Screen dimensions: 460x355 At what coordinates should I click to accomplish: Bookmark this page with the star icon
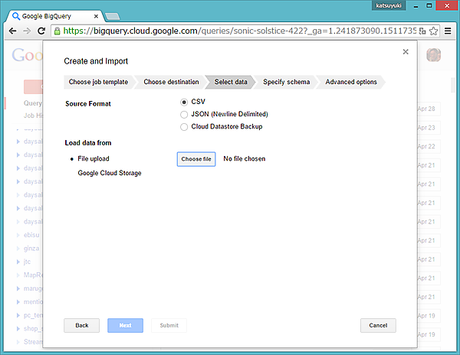pyautogui.click(x=433, y=31)
